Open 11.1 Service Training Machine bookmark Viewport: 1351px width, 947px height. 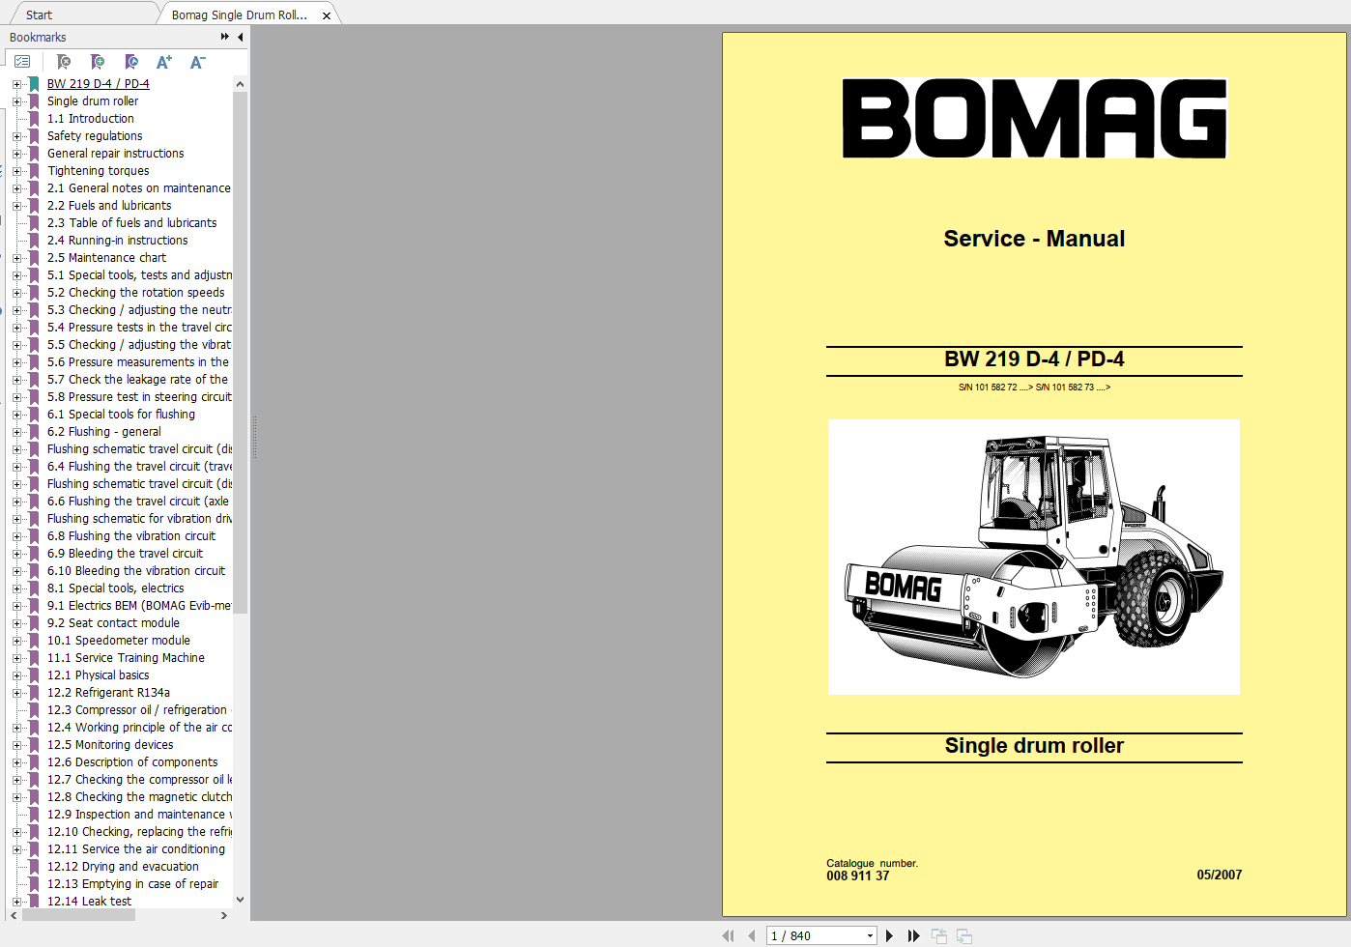click(127, 658)
